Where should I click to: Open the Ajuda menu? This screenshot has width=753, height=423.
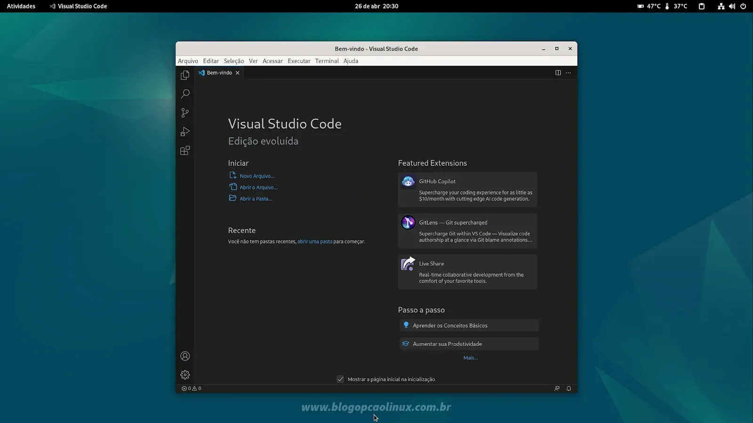[351, 61]
